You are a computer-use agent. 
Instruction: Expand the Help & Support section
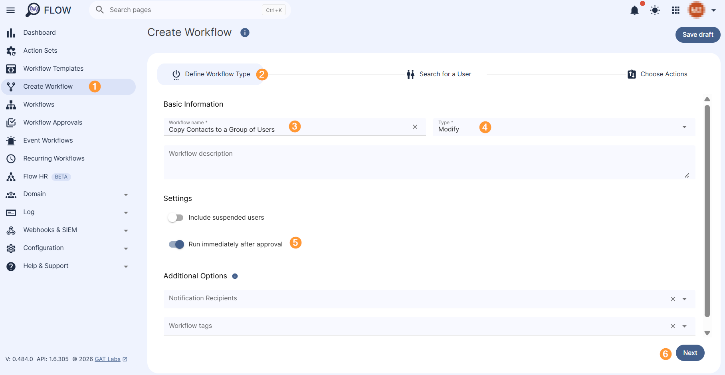tap(126, 267)
